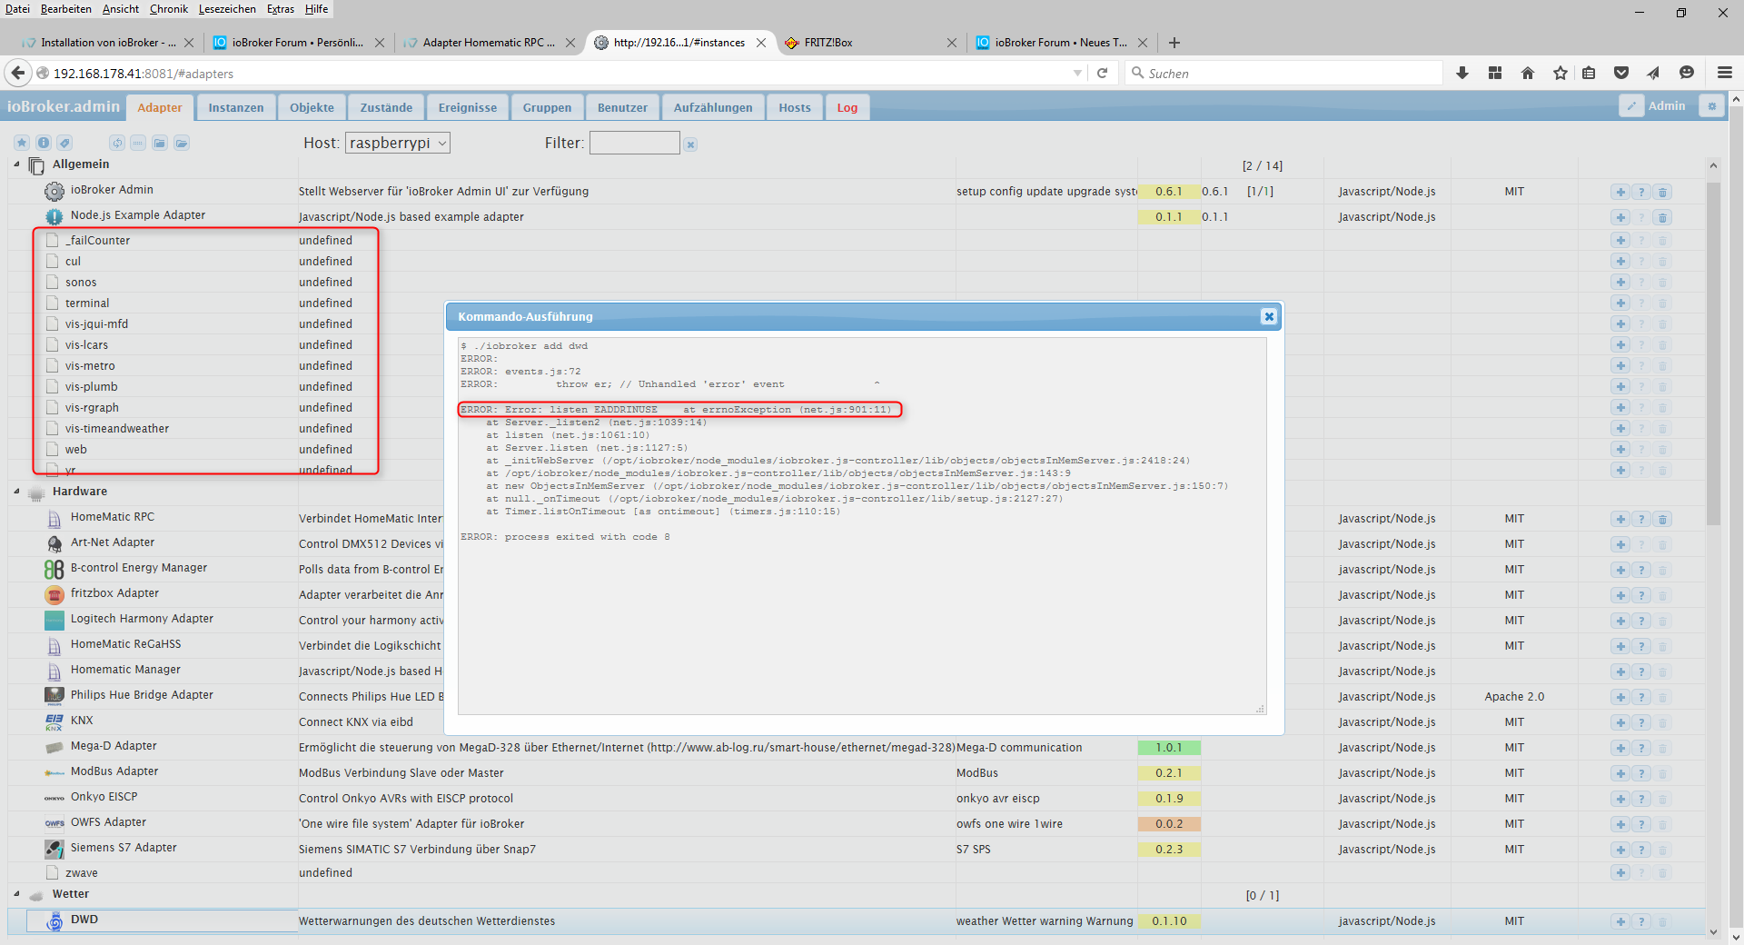Switch to the Instanzen tab

236,107
